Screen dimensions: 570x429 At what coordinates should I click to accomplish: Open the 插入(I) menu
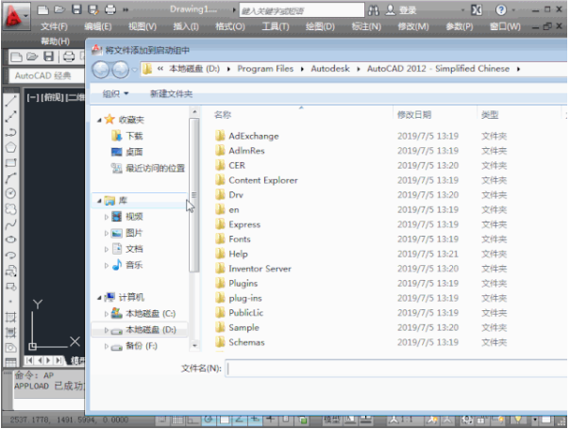(x=186, y=26)
